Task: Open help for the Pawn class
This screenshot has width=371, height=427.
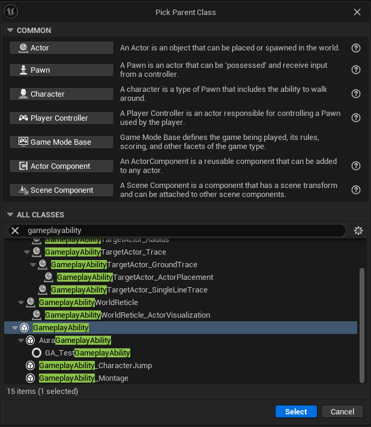Action: [355, 70]
